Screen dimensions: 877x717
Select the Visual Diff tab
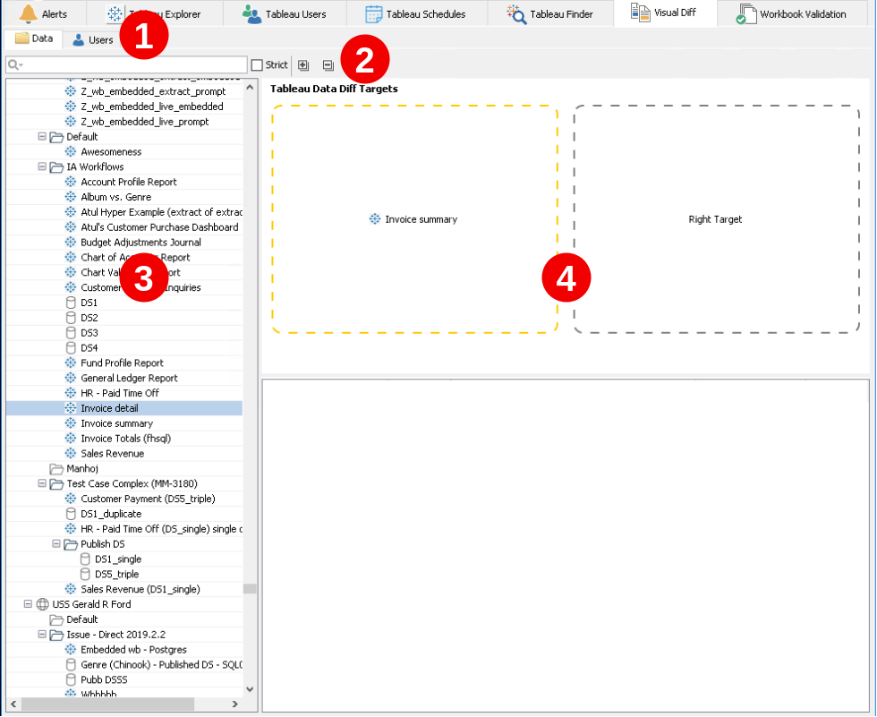click(x=664, y=13)
